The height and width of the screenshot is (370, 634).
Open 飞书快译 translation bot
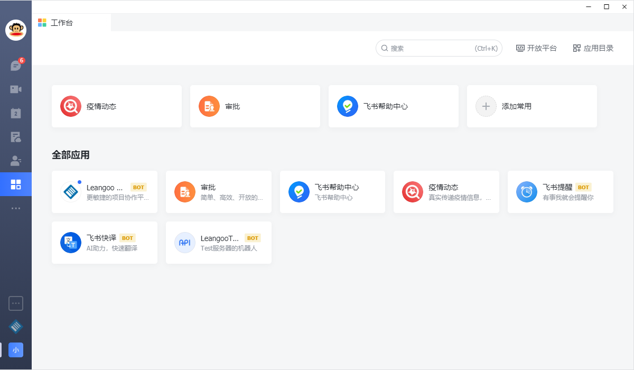coord(105,243)
